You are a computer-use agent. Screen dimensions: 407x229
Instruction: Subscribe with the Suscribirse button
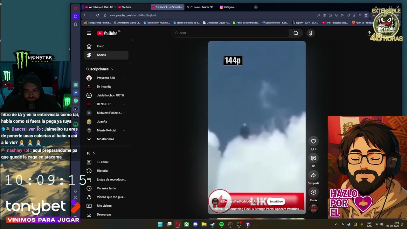click(x=276, y=202)
